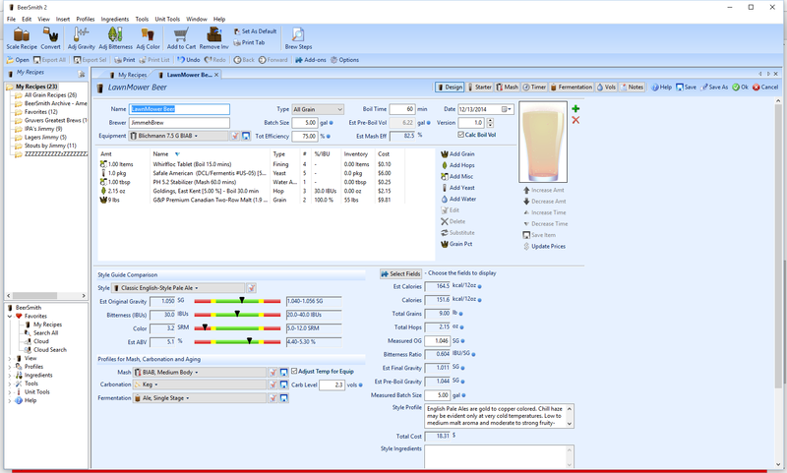The image size is (787, 473).
Task: Open the Style Classic English-Style Pale Ale dropdown
Action: tap(178, 288)
